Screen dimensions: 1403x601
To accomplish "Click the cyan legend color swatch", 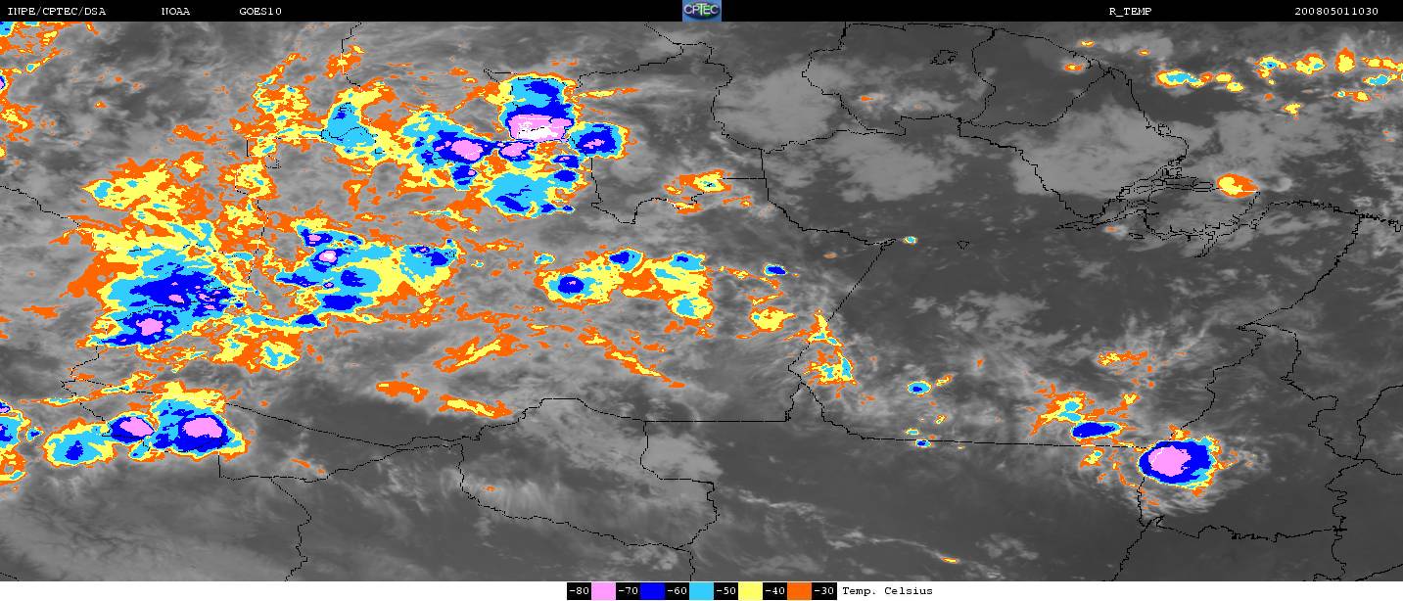I will [701, 591].
